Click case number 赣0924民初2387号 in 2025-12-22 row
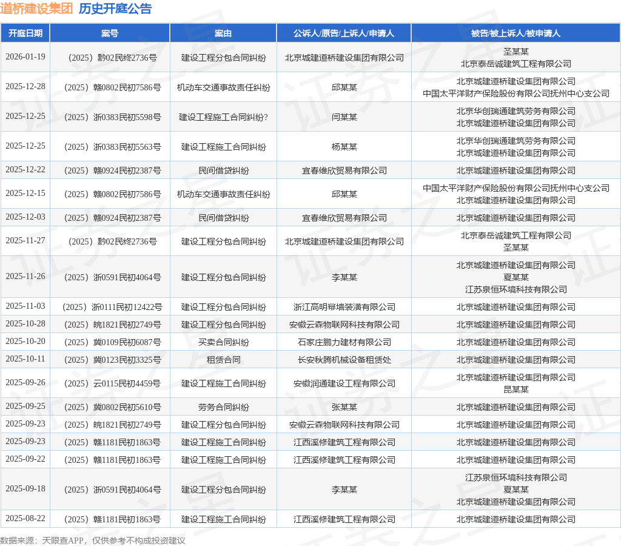621x546 pixels. pos(112,170)
